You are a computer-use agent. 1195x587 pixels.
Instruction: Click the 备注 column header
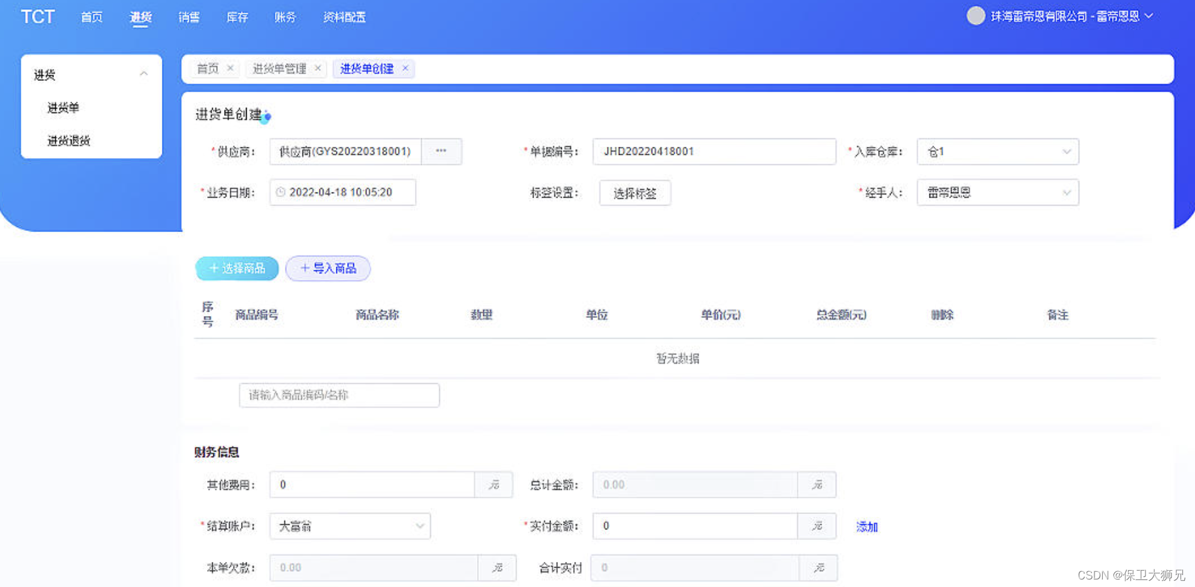(x=1058, y=315)
